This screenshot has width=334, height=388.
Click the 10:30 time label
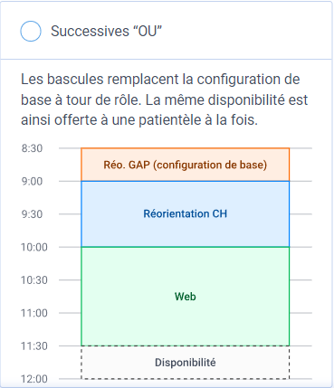click(x=34, y=280)
